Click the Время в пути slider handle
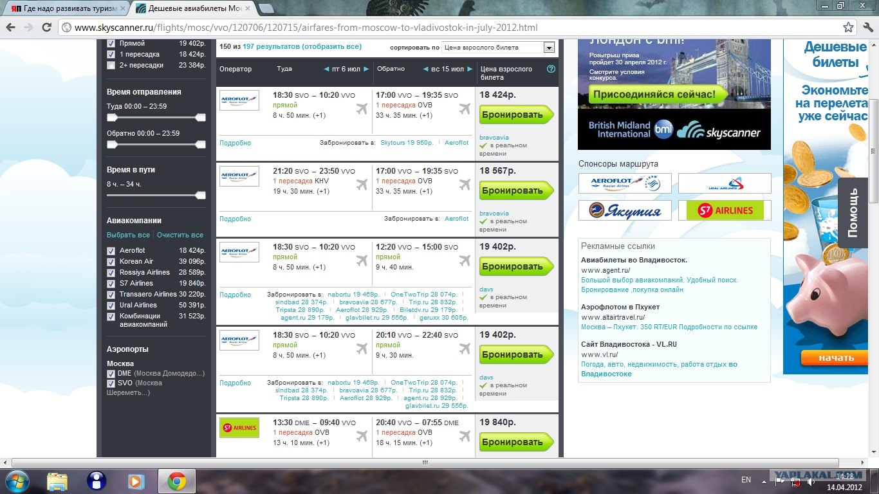 pyautogui.click(x=200, y=196)
